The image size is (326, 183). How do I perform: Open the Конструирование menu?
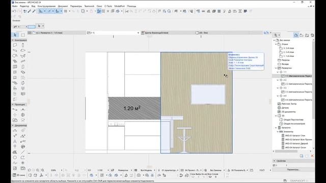[46, 6]
